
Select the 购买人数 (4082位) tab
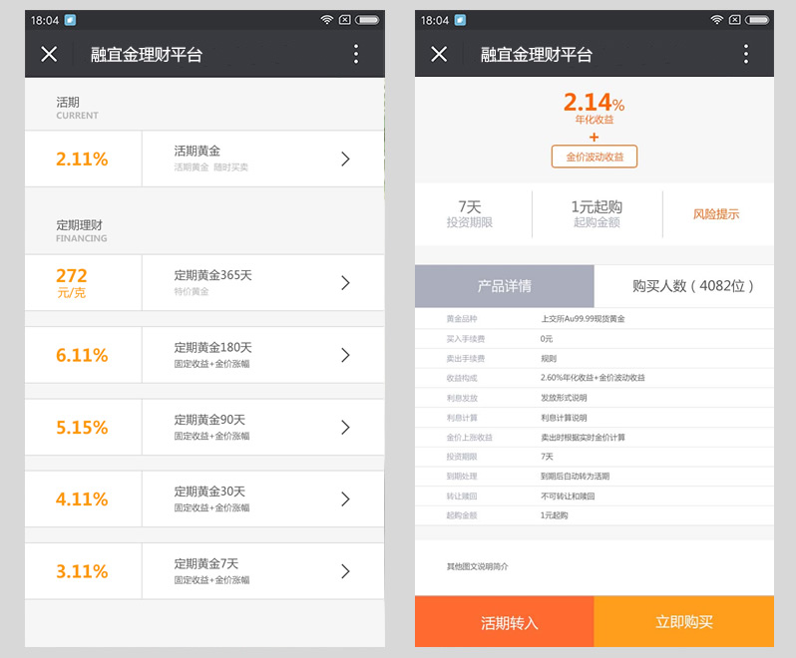click(684, 286)
